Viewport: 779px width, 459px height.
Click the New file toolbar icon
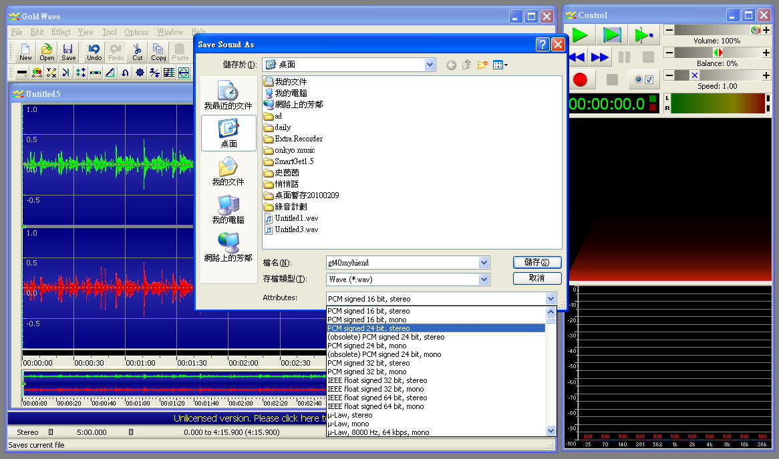(x=25, y=51)
